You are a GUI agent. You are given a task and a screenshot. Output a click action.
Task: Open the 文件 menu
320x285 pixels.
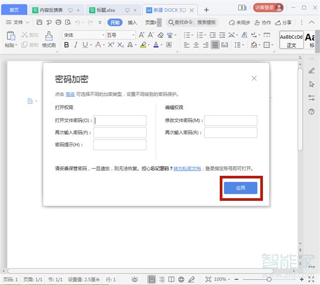[18, 22]
